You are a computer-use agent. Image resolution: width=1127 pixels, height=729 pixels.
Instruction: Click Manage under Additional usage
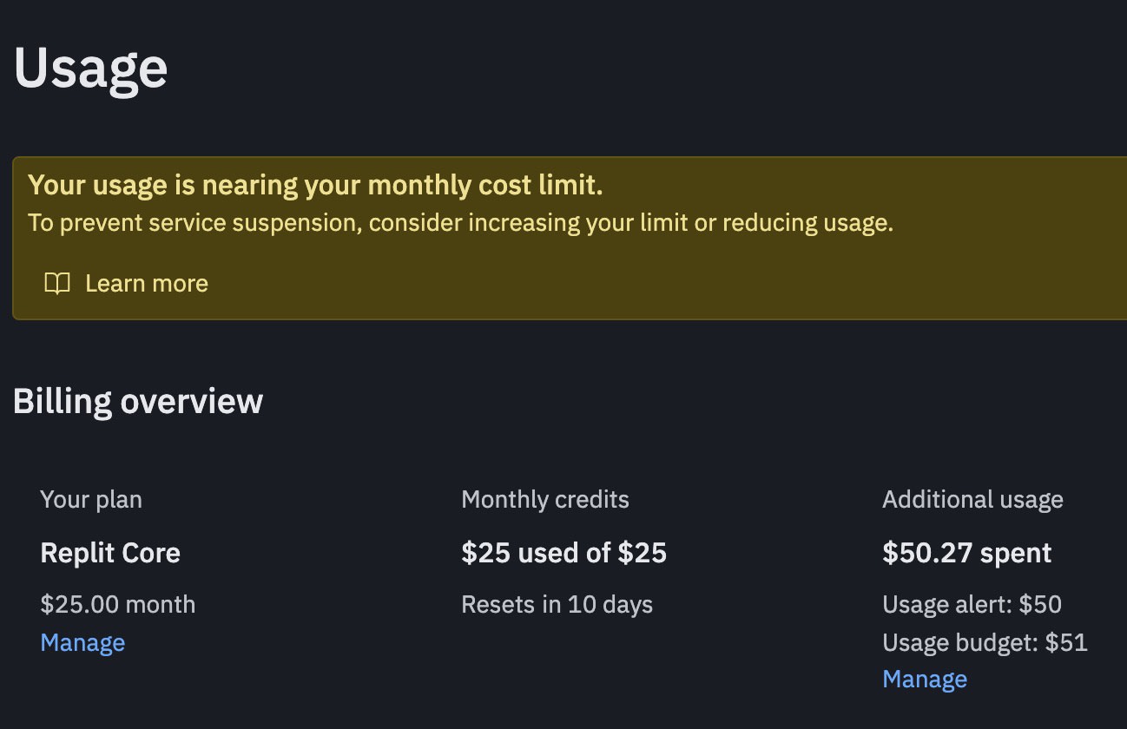[925, 679]
